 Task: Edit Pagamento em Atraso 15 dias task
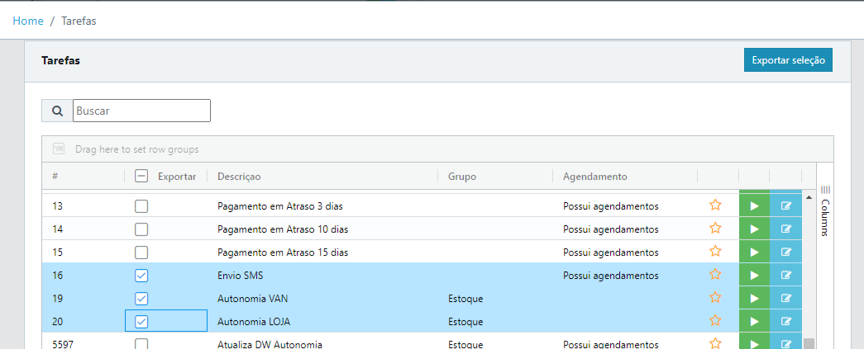point(785,252)
